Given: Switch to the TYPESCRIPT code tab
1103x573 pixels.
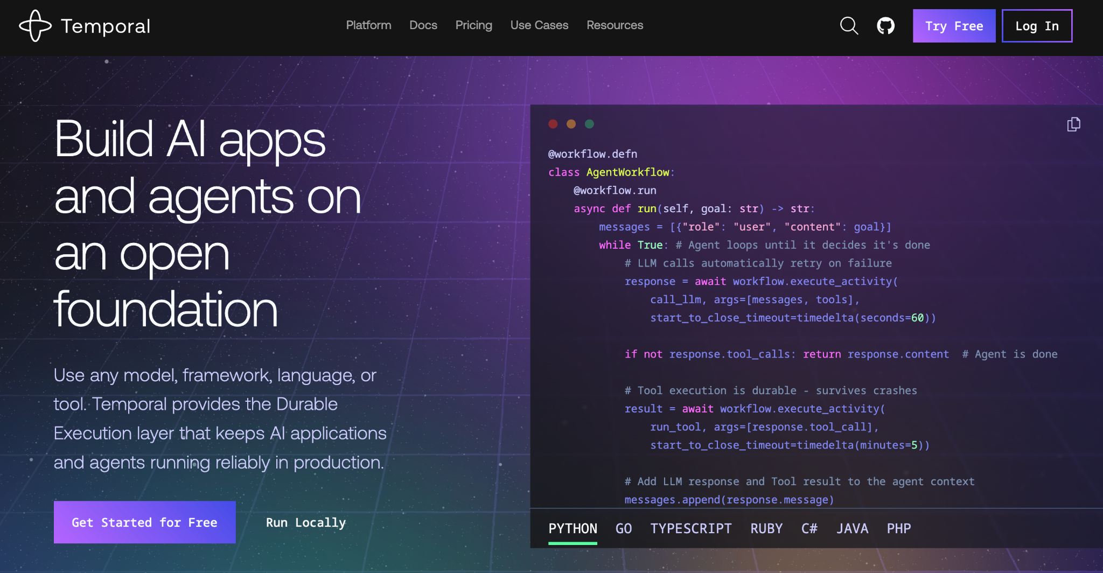Looking at the screenshot, I should point(691,528).
